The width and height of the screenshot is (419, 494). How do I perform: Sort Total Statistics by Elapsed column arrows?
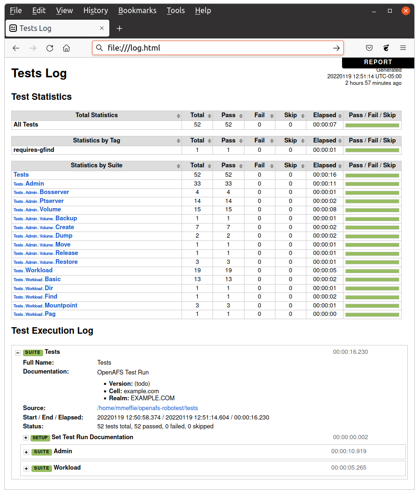point(340,116)
